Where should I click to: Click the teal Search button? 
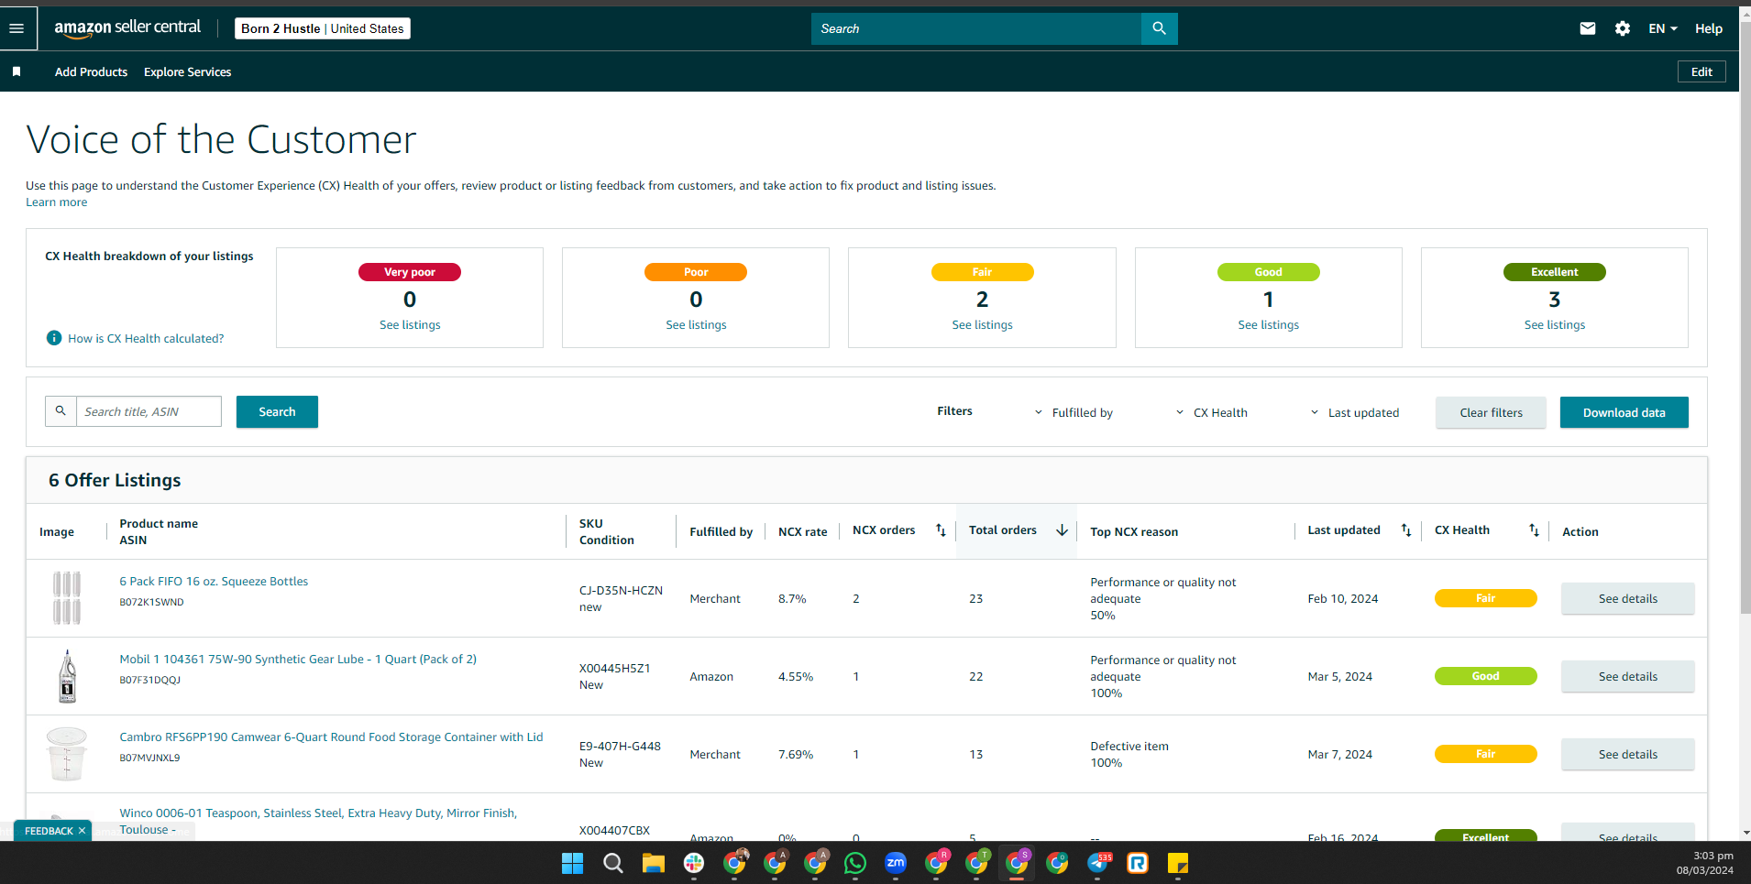[x=277, y=411]
